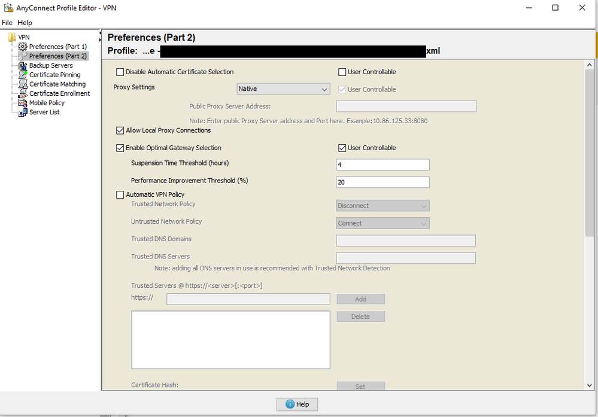
Task: Click the AnyConnect Profile Editor title bar icon
Action: tap(8, 8)
